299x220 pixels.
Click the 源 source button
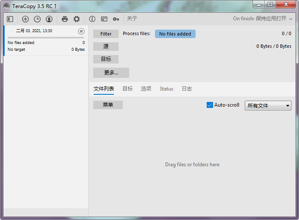point(106,47)
